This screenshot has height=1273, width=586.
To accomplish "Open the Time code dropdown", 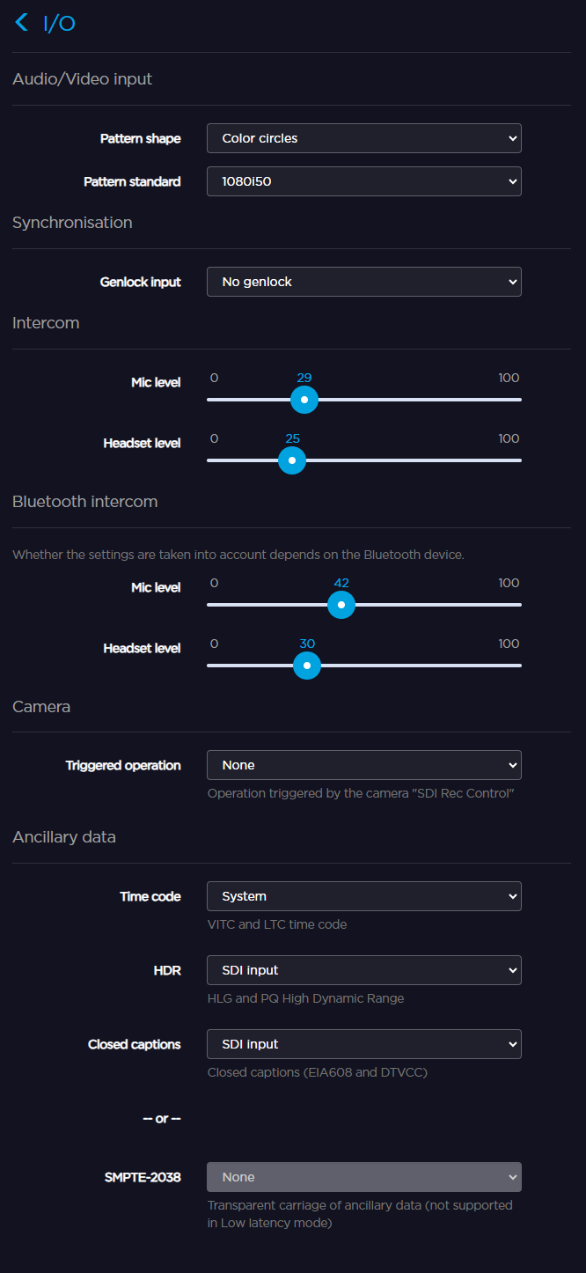I will pos(363,896).
